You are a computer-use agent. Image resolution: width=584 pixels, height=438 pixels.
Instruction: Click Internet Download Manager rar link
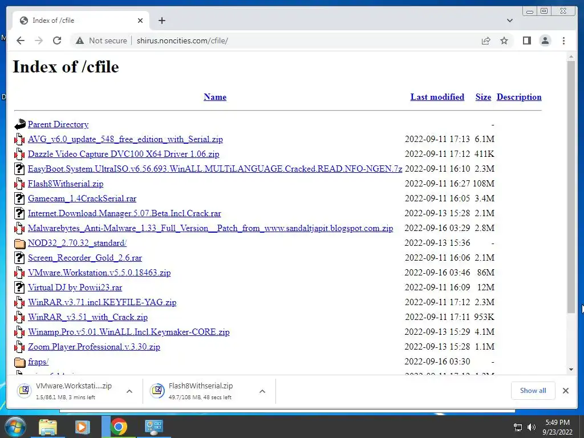tap(124, 213)
